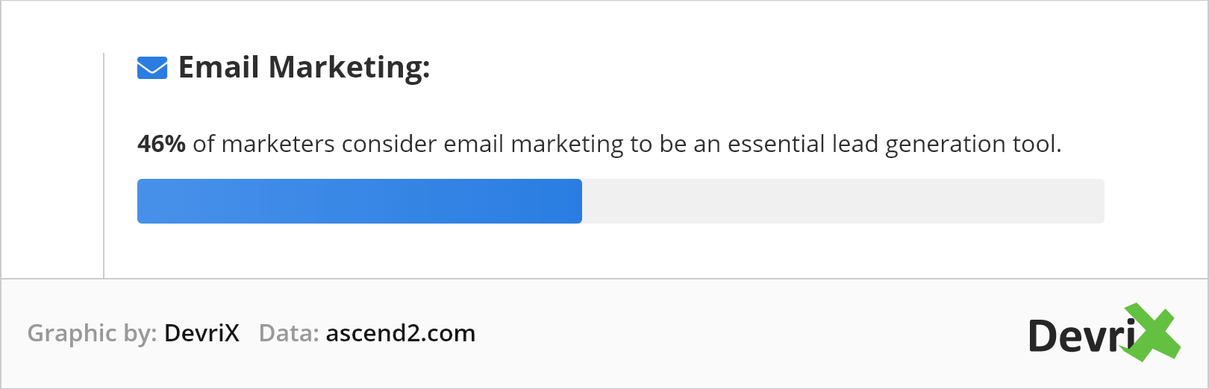Viewport: 1209px width, 389px height.
Task: Click the filled blue progress bar portion
Action: 360,201
